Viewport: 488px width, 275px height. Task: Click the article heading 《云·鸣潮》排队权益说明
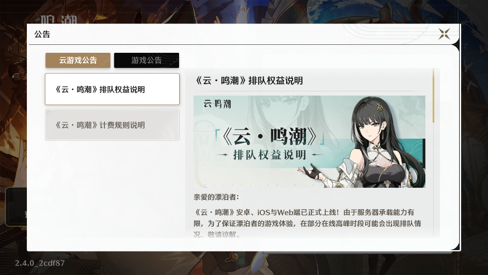249,81
